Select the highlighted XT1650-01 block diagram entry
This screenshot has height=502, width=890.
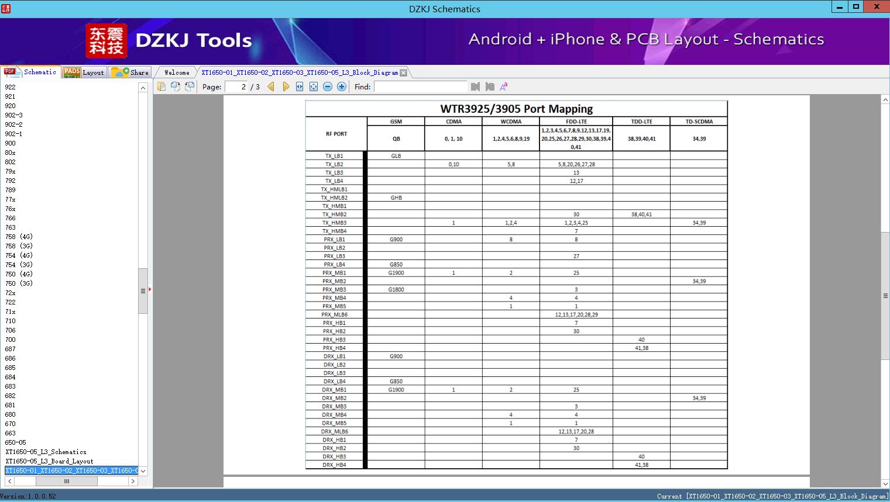71,470
